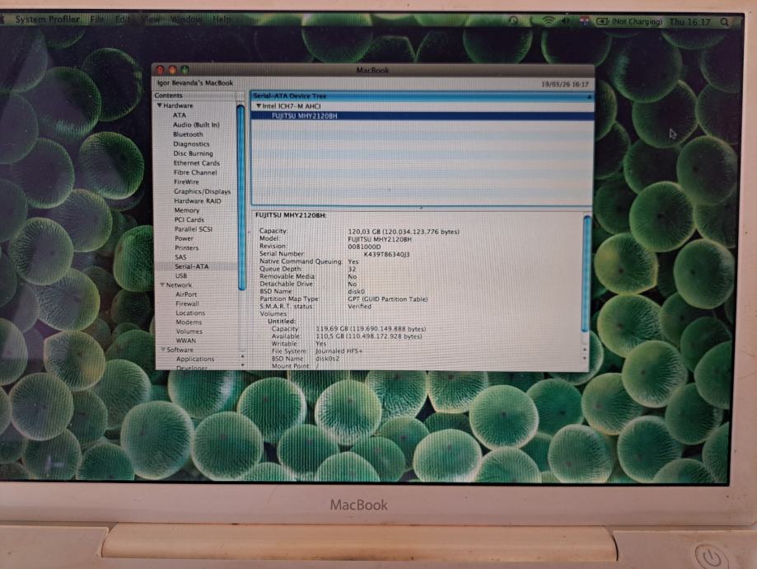Select USB in the sidebar
The image size is (757, 569).
(181, 275)
